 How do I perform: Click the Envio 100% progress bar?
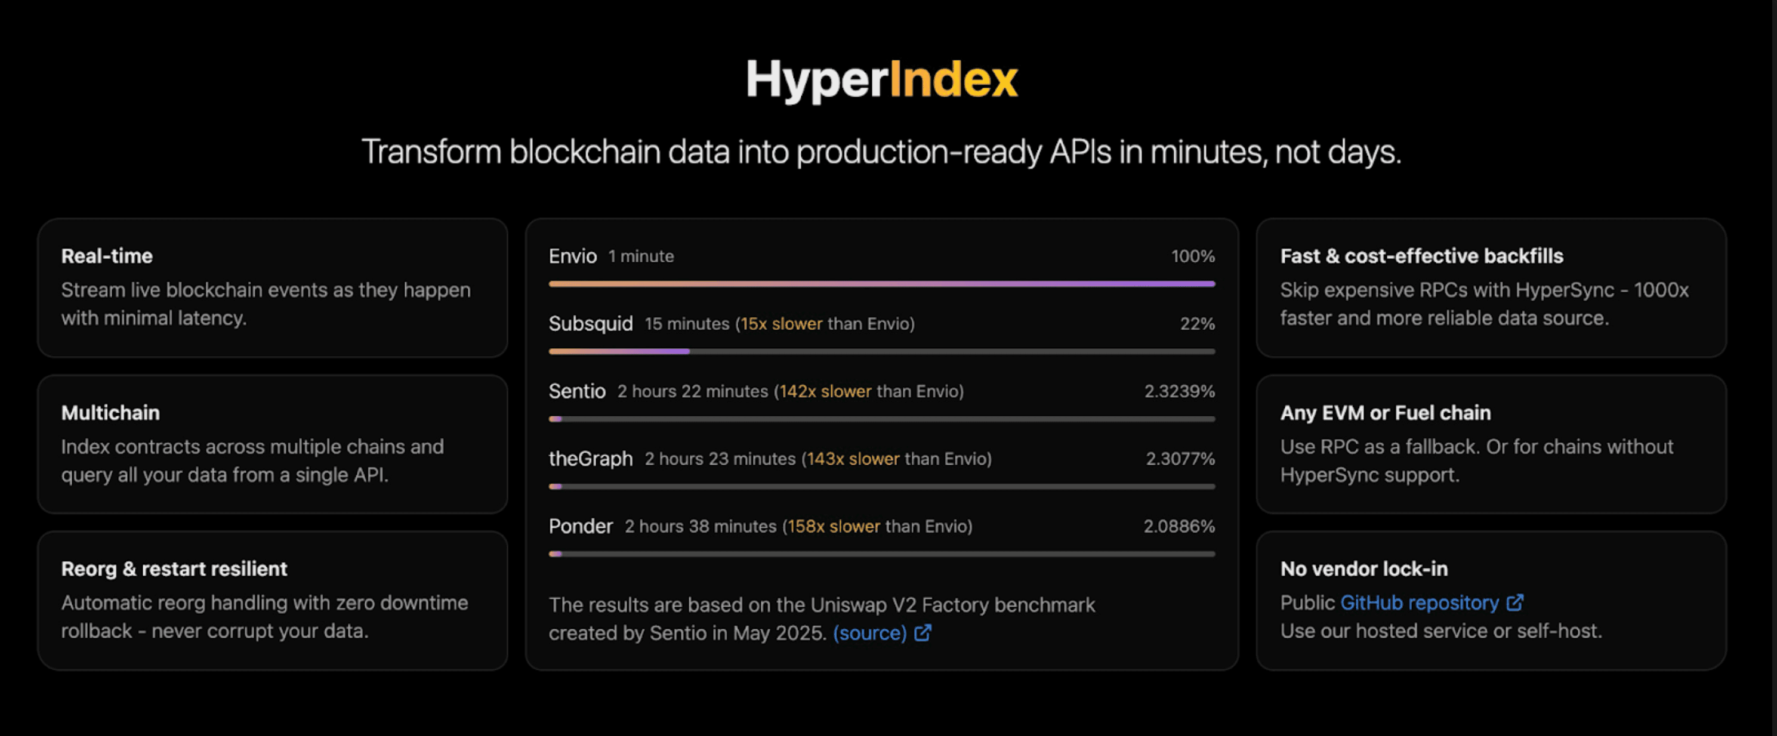[881, 283]
